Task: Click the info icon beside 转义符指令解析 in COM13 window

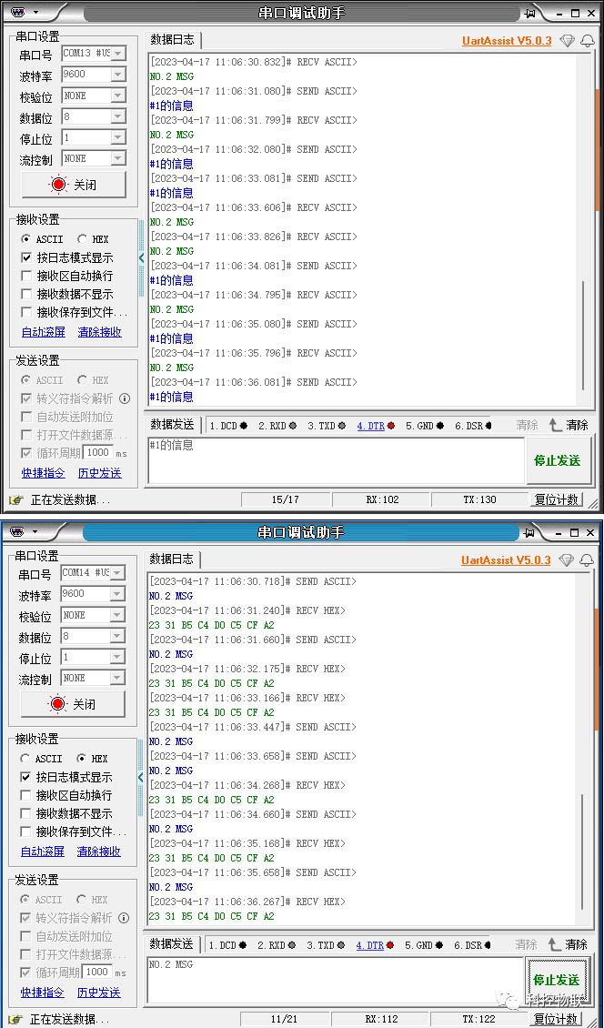Action: click(125, 398)
